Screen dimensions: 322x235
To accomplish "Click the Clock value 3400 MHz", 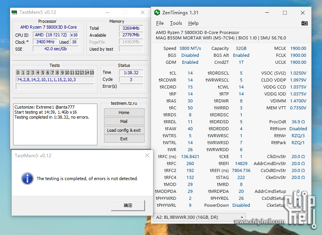I will [45, 42].
